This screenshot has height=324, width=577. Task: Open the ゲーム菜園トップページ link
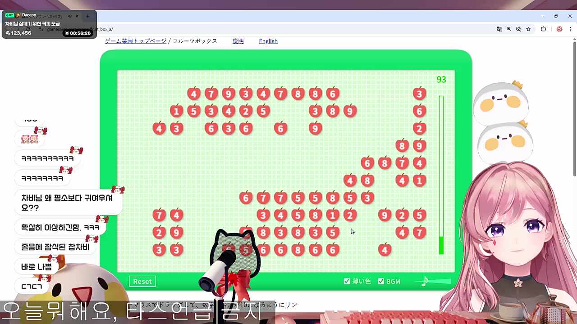click(136, 41)
